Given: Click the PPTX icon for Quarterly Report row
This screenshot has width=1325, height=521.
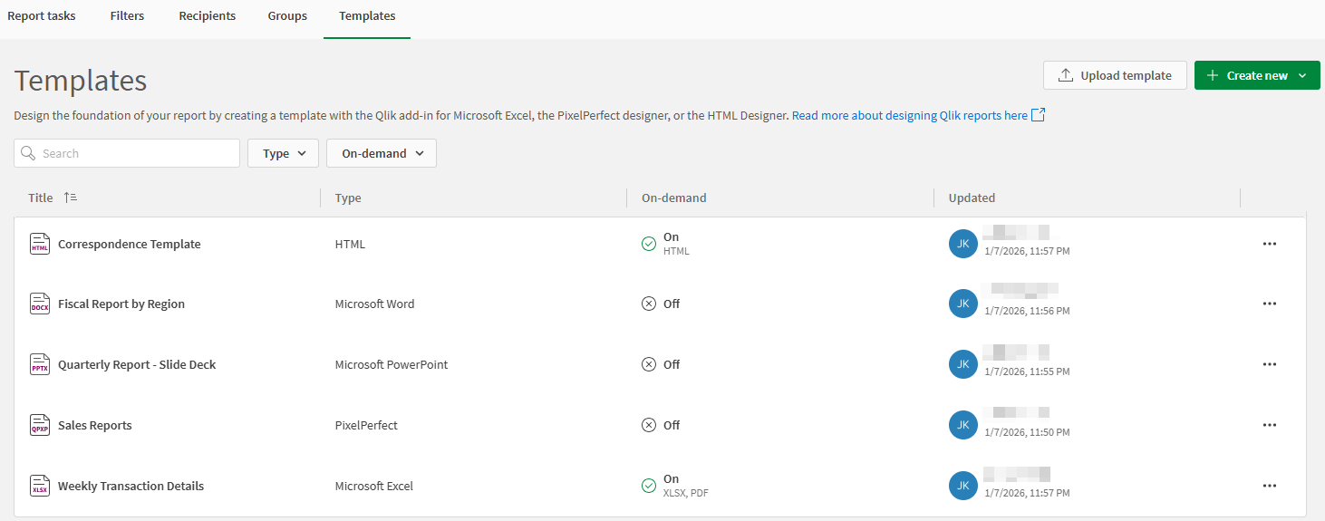Looking at the screenshot, I should coord(40,364).
